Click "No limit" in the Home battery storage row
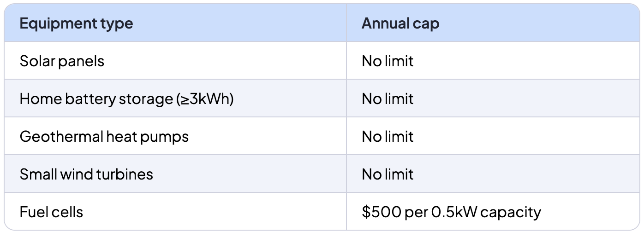This screenshot has width=644, height=232. (x=388, y=99)
